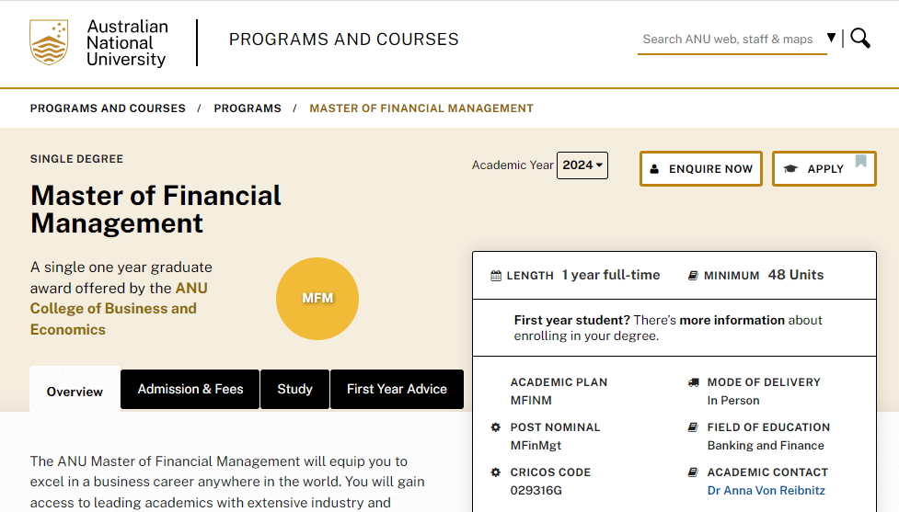The width and height of the screenshot is (899, 512).
Task: Click the truck icon beside Mode of Delivery
Action: 693,382
